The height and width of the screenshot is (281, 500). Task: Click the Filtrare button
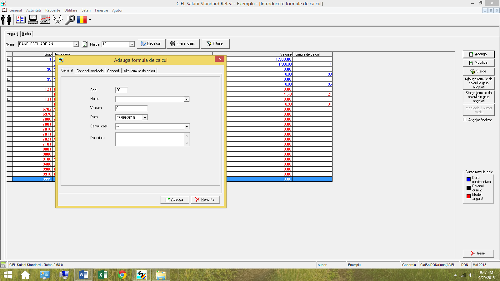click(215, 44)
